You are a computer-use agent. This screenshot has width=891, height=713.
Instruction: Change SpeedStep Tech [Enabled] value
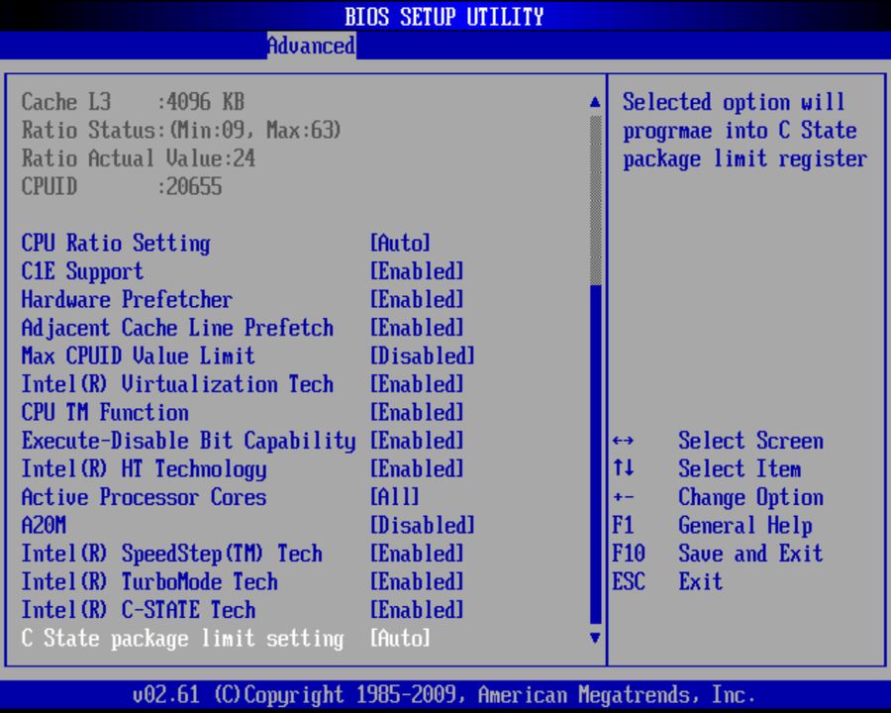(417, 554)
